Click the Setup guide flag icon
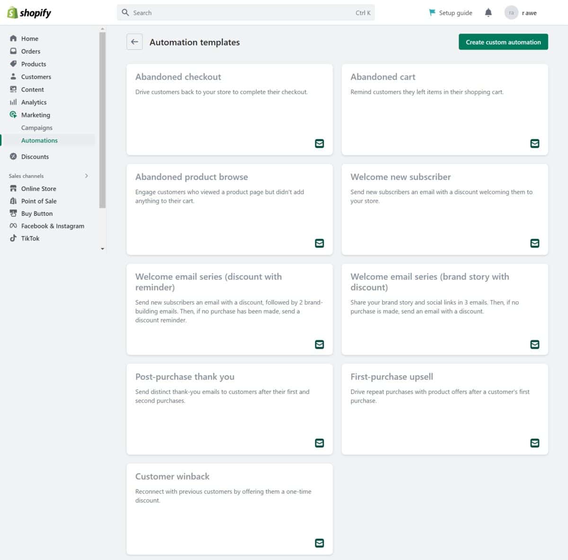 point(432,13)
